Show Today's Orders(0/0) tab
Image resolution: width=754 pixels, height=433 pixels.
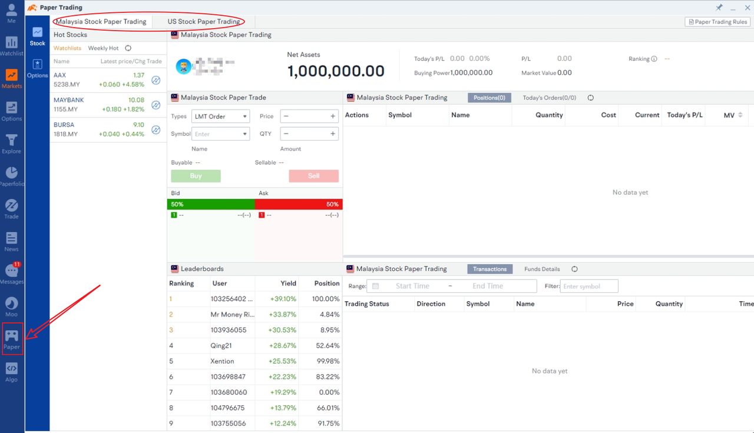[x=550, y=98]
